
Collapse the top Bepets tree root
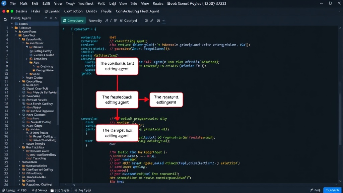point(12,24)
